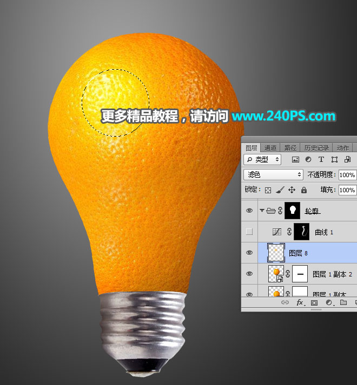Show the 曲线 1 layer visibility box
Screen dimensions: 357x385
249,232
